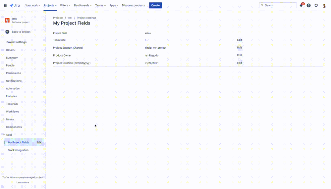Open Automation in project settings
Image resolution: width=331 pixels, height=189 pixels.
(13, 89)
